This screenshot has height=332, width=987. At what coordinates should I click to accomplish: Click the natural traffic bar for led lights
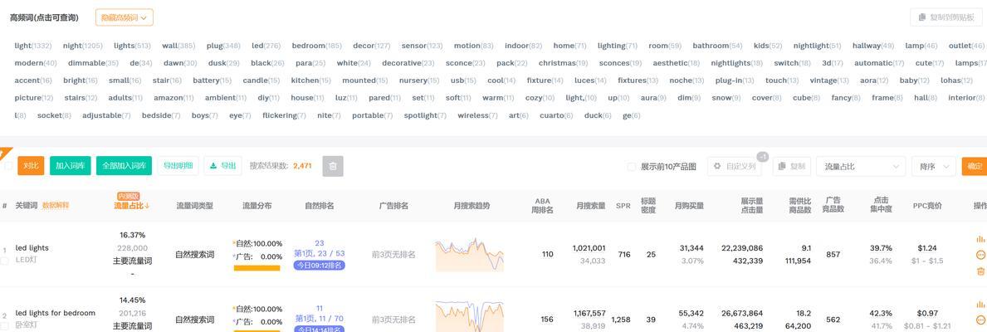click(257, 268)
